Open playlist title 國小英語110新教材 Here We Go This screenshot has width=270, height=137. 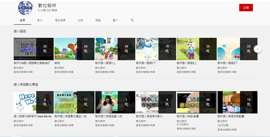(33, 116)
